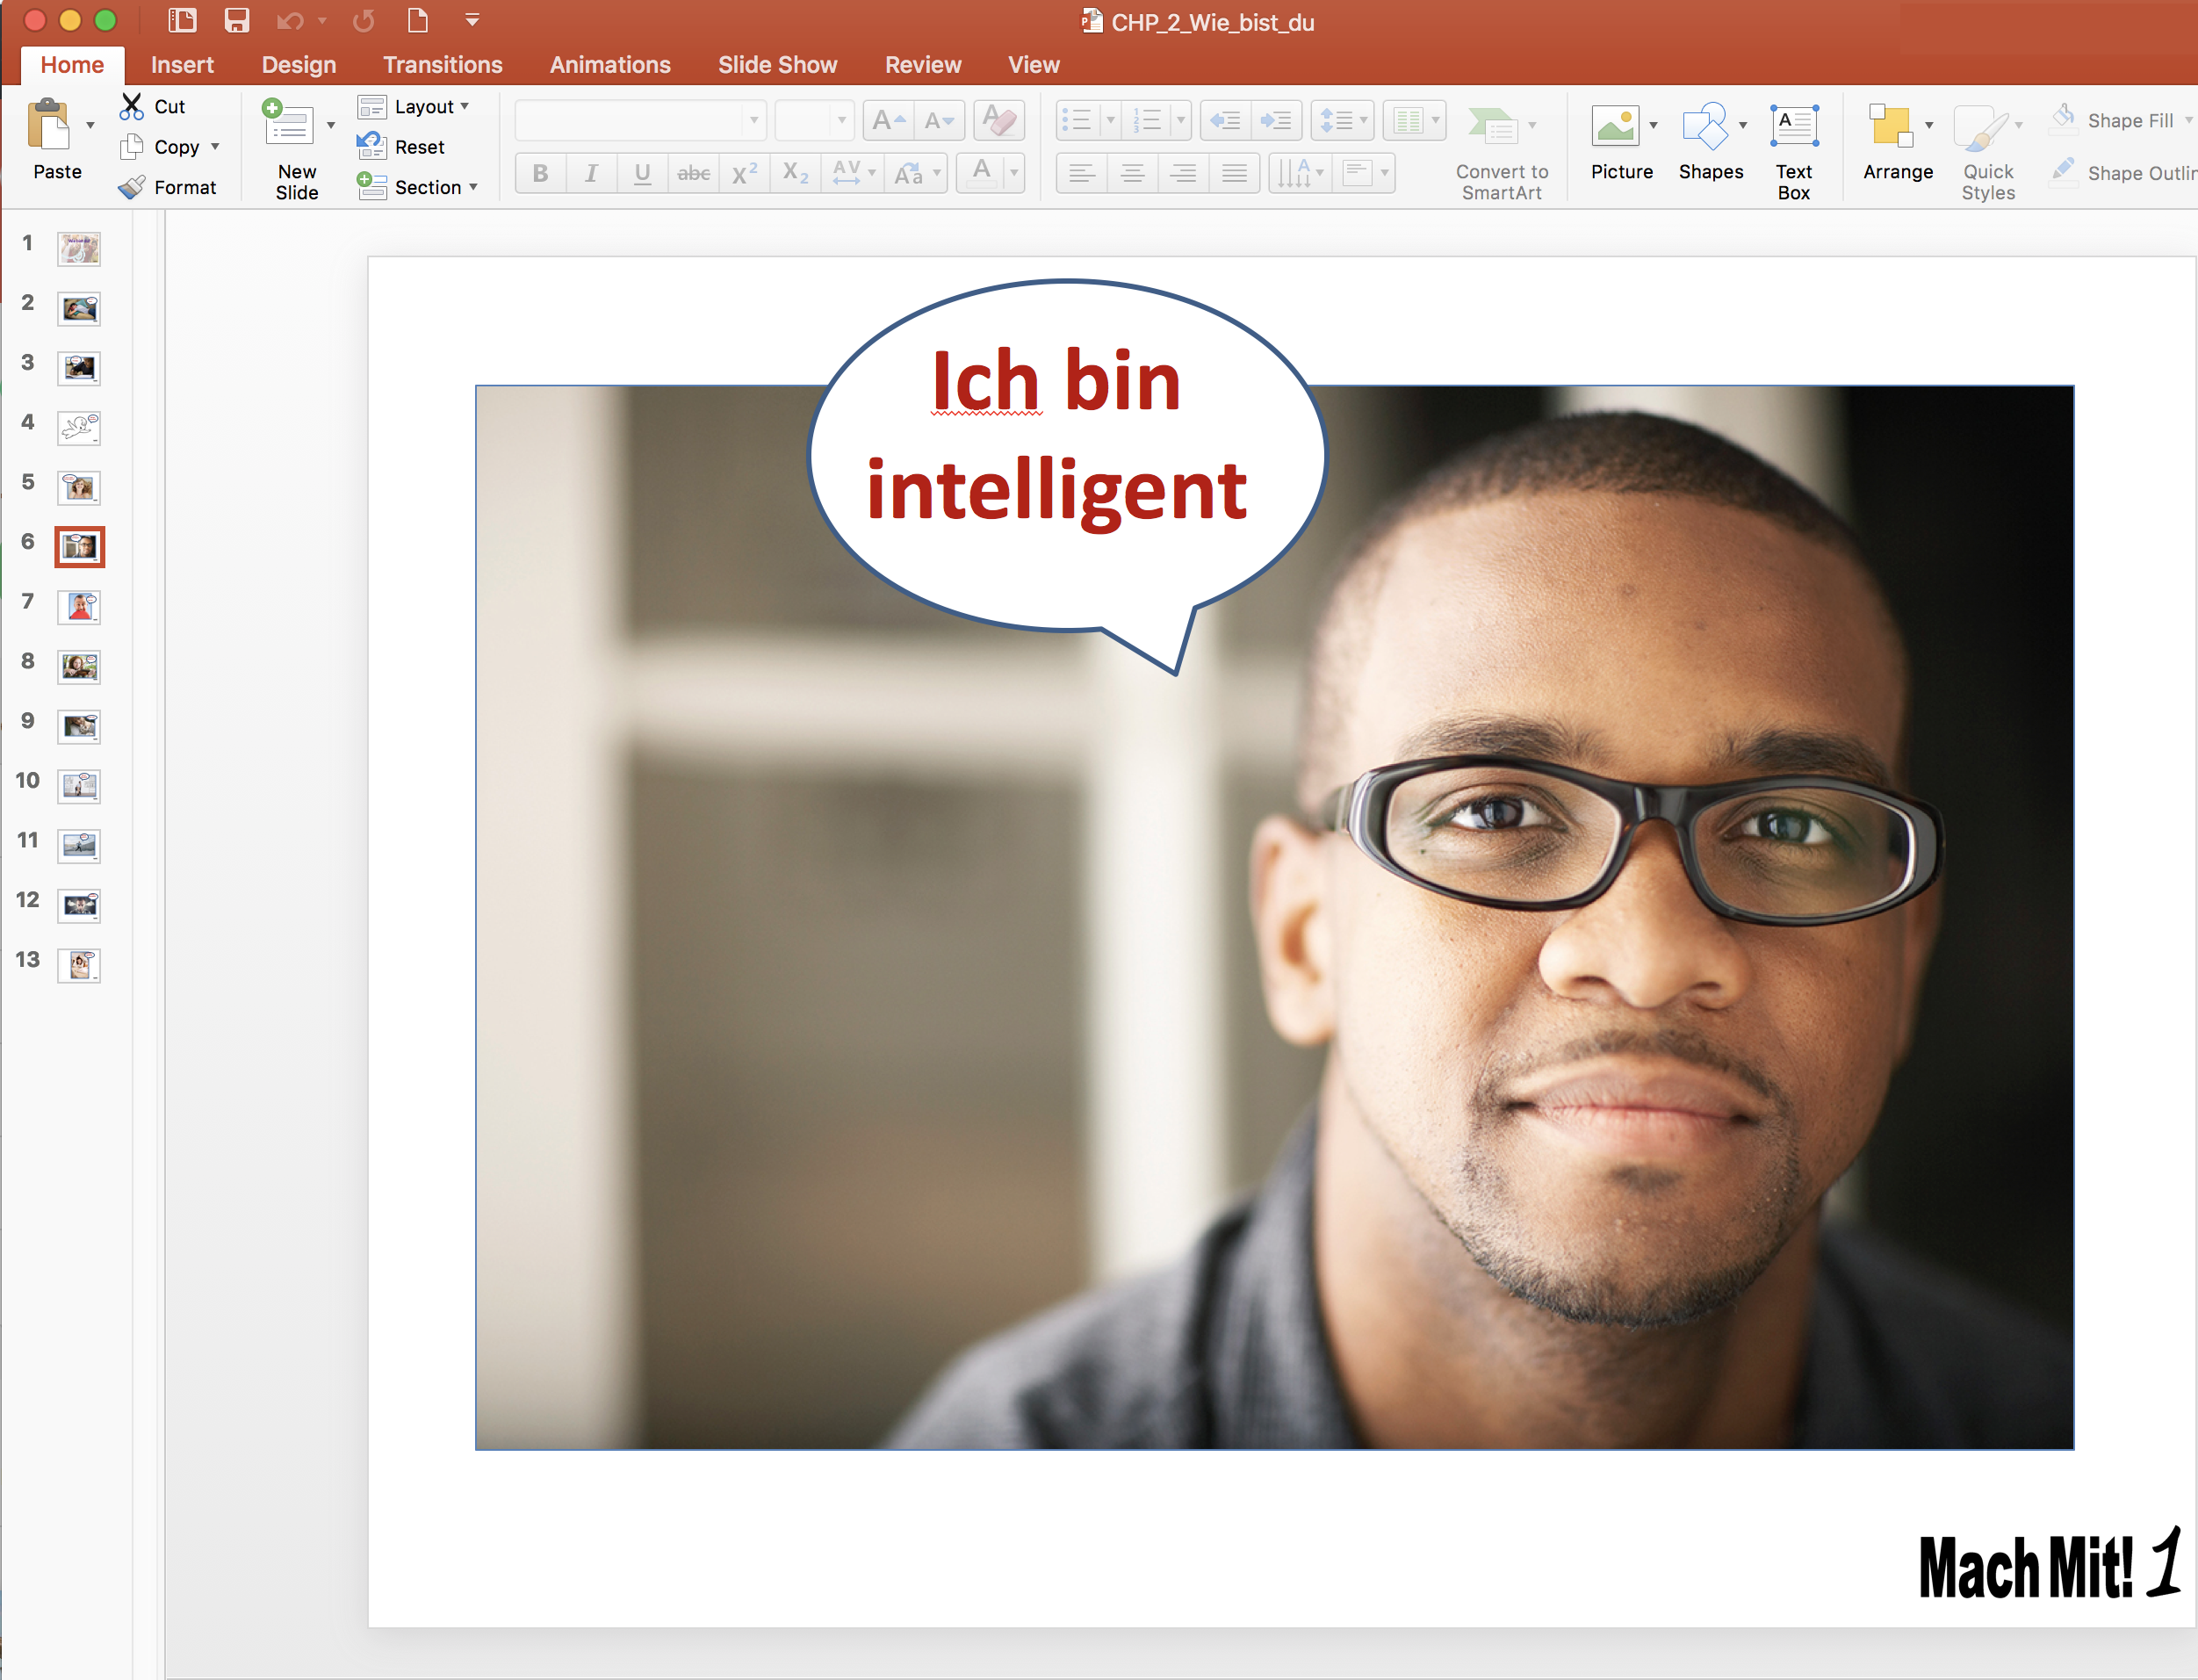
Task: Expand the Paste options arrow
Action: [x=90, y=125]
